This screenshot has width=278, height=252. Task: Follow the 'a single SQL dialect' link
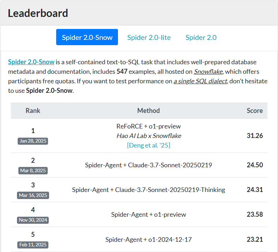click(x=200, y=81)
